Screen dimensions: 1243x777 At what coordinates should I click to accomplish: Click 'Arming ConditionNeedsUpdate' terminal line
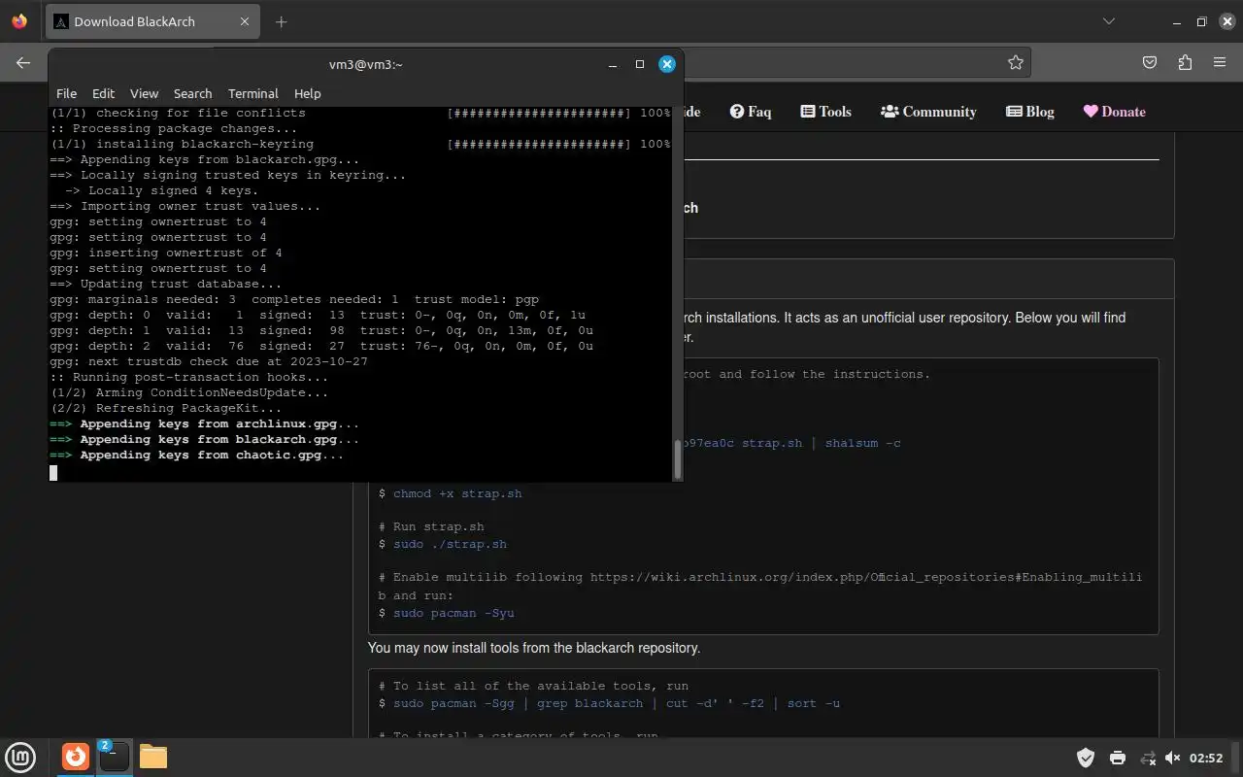(x=188, y=392)
